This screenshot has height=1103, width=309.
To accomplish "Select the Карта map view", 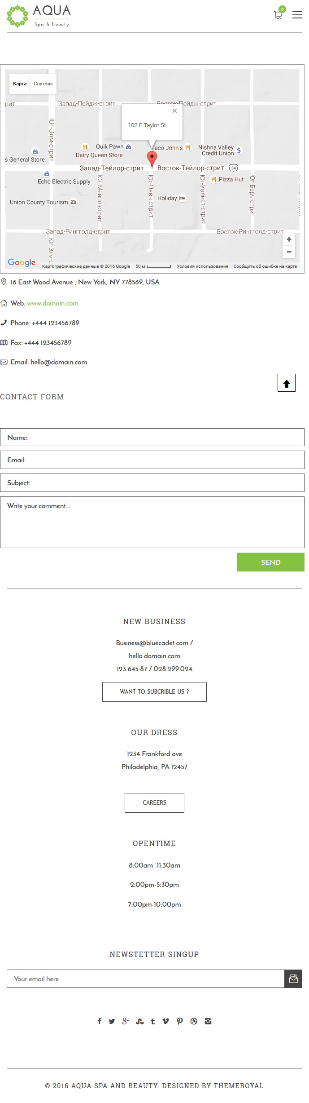I will pos(20,84).
